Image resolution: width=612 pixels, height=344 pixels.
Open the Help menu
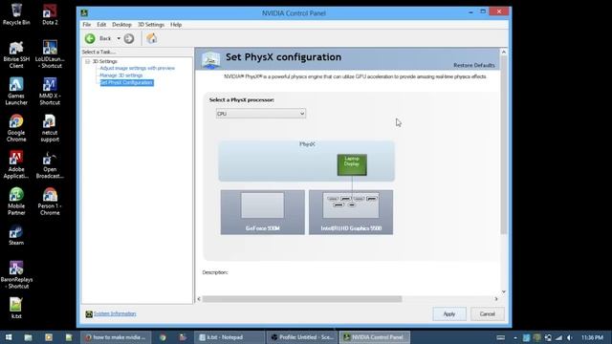[176, 25]
